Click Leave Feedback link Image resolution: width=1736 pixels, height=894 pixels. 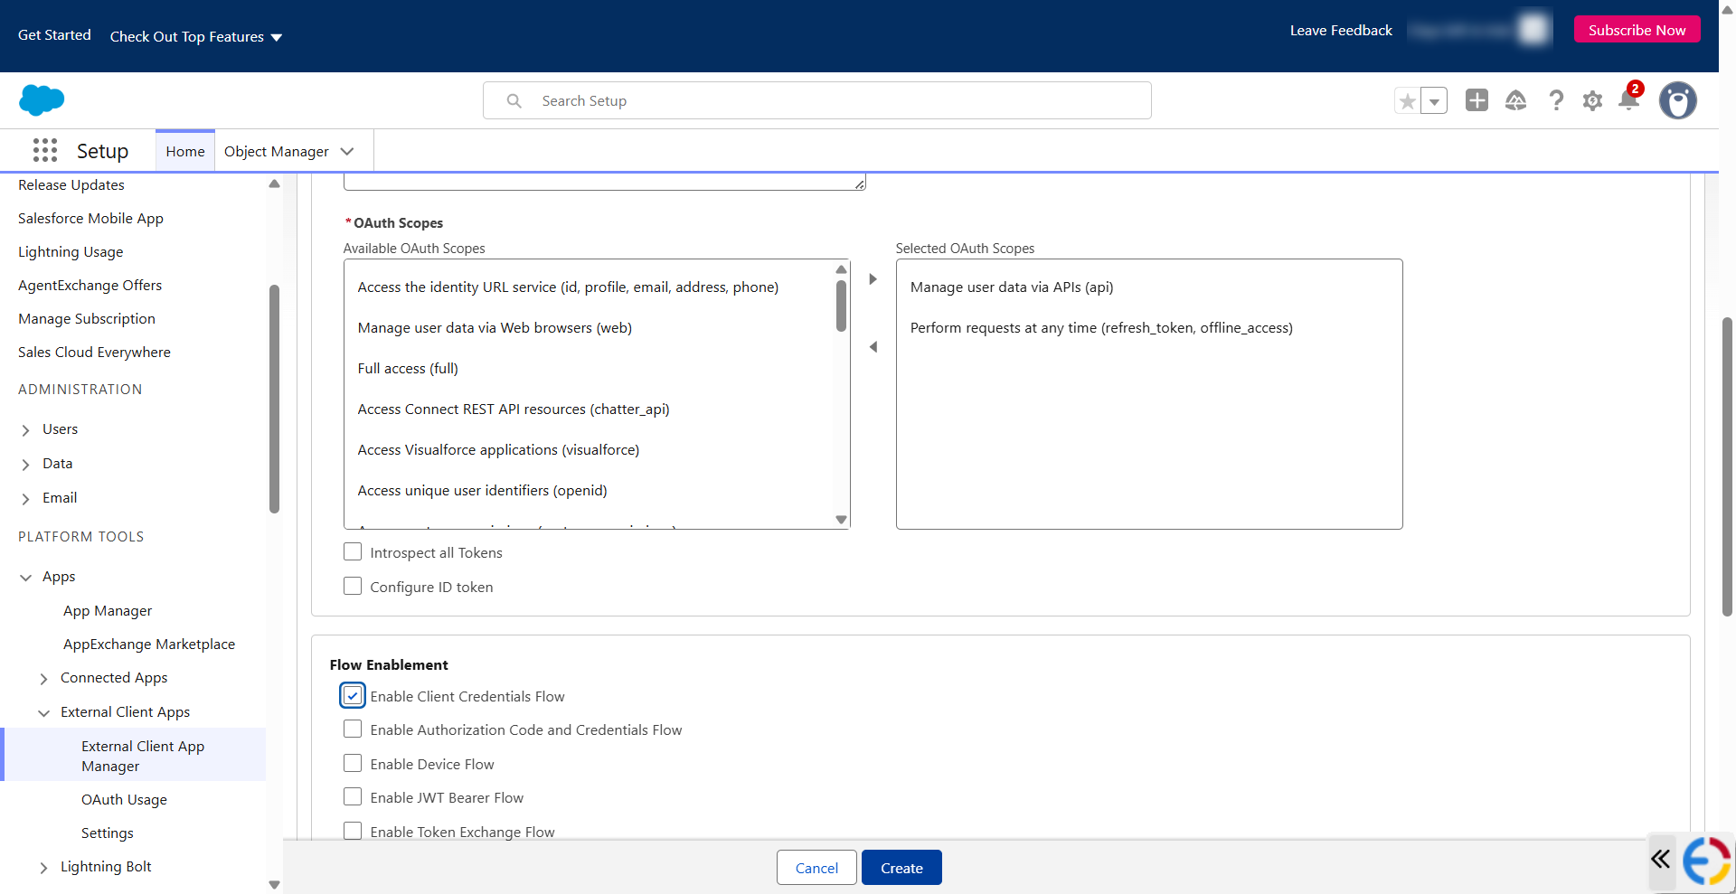pyautogui.click(x=1341, y=30)
